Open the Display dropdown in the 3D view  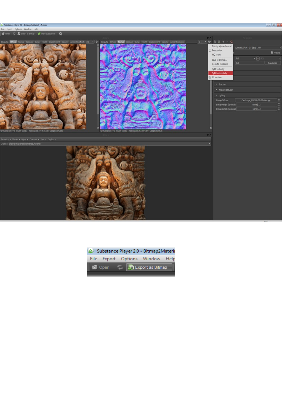(x=52, y=140)
